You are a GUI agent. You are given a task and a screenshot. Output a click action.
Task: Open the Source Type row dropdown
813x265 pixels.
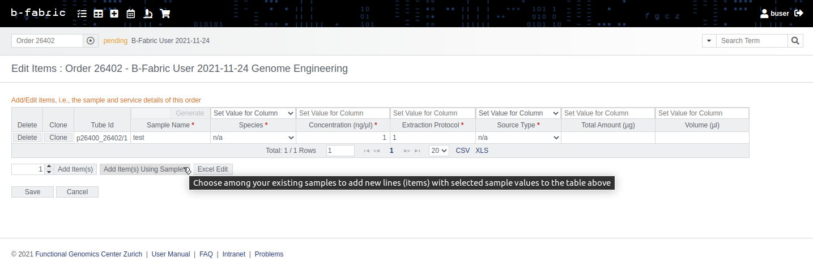click(x=518, y=138)
